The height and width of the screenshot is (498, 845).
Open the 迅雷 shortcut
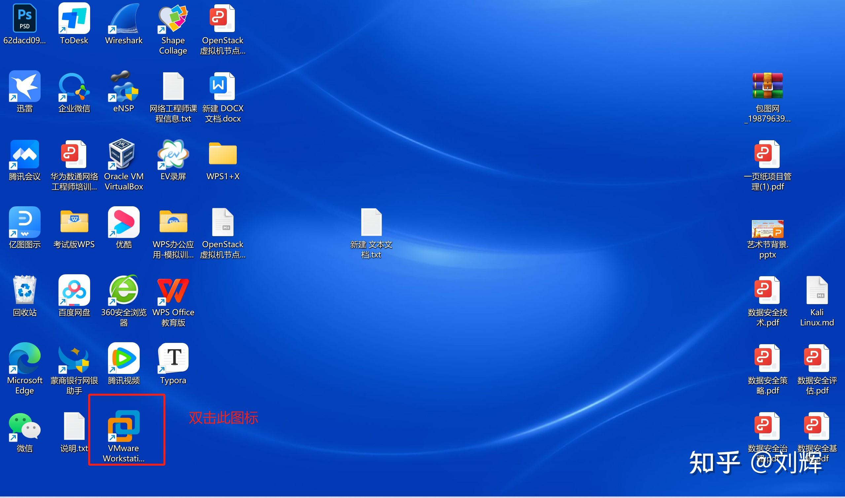coord(24,86)
